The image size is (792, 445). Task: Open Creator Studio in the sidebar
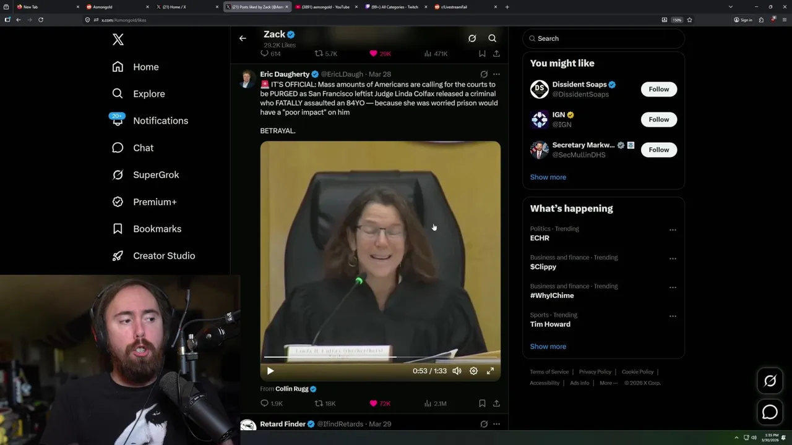click(153, 256)
